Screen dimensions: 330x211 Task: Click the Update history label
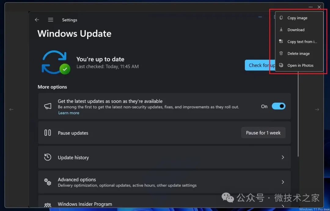point(73,157)
